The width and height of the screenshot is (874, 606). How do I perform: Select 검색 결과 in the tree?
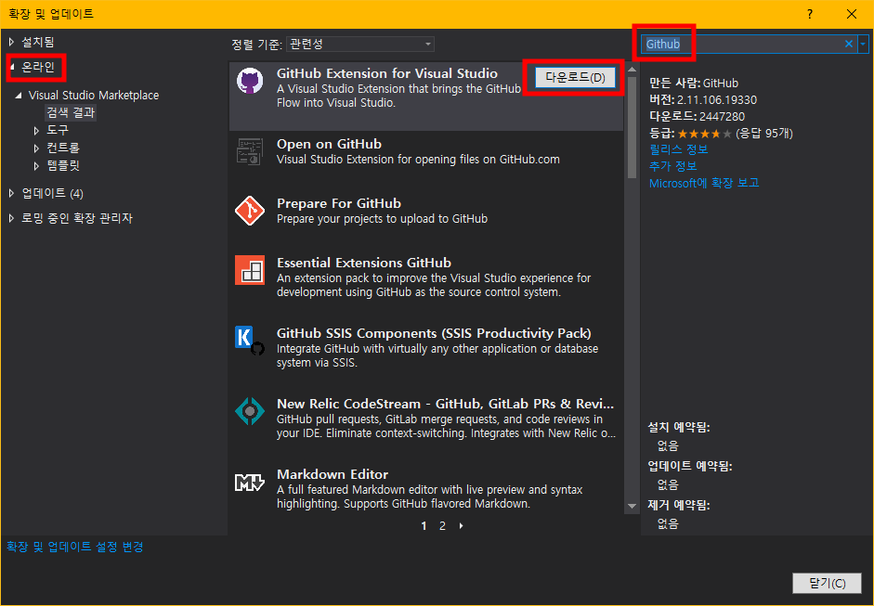pos(71,112)
